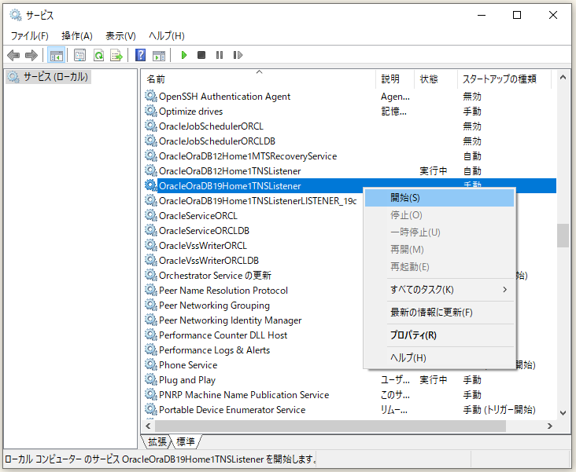The image size is (576, 472).
Task: Click gear icon beside Plug and Play
Action: pyautogui.click(x=150, y=379)
